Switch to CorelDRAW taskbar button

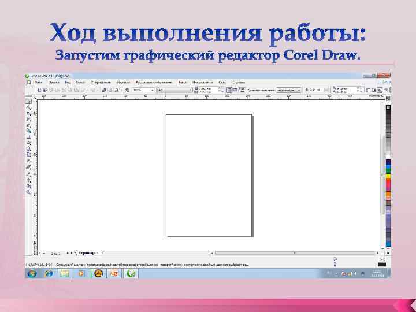click(131, 273)
